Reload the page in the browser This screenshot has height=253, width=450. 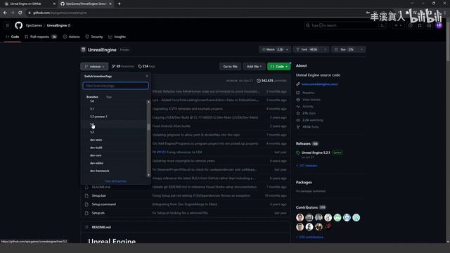20,13
